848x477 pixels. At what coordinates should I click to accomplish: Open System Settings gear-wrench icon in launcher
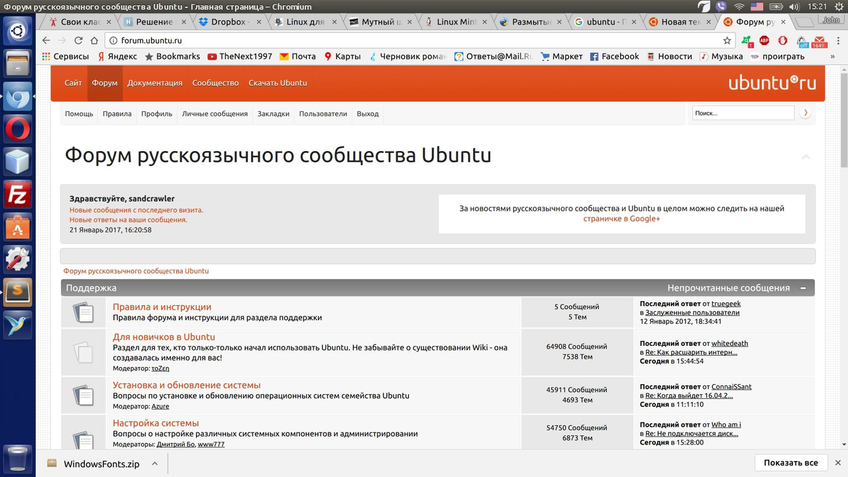coord(18,259)
